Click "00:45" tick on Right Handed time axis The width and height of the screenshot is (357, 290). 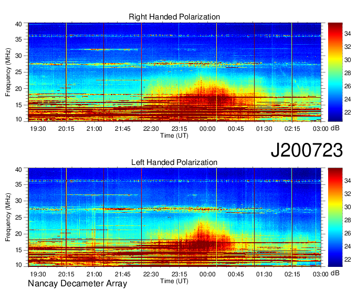[236, 129]
